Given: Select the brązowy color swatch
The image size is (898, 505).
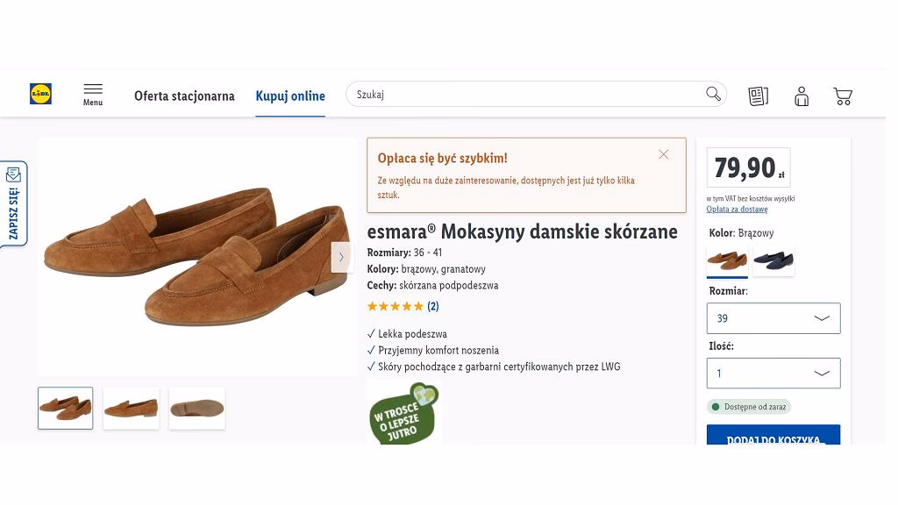Looking at the screenshot, I should click(727, 260).
